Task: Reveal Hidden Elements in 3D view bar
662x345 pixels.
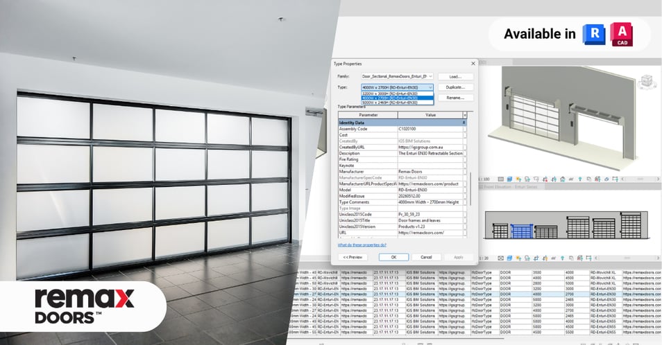Action: (579, 179)
